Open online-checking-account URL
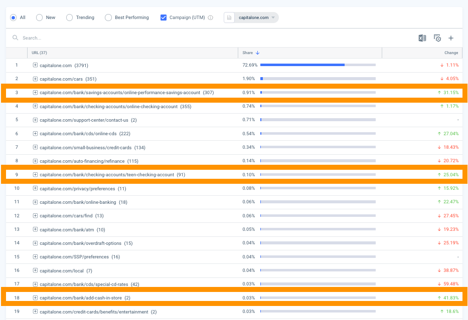 click(109, 106)
